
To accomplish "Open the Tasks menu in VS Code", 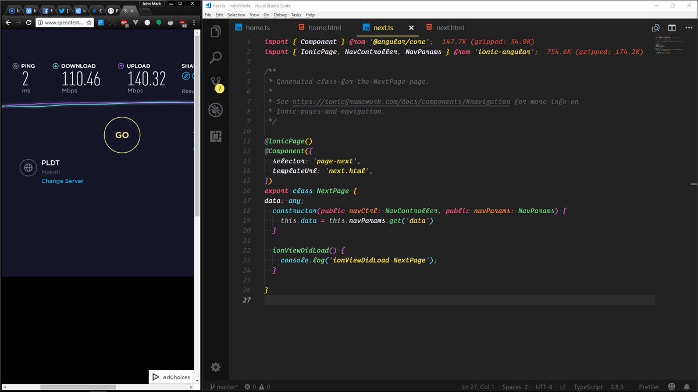I will pos(296,15).
